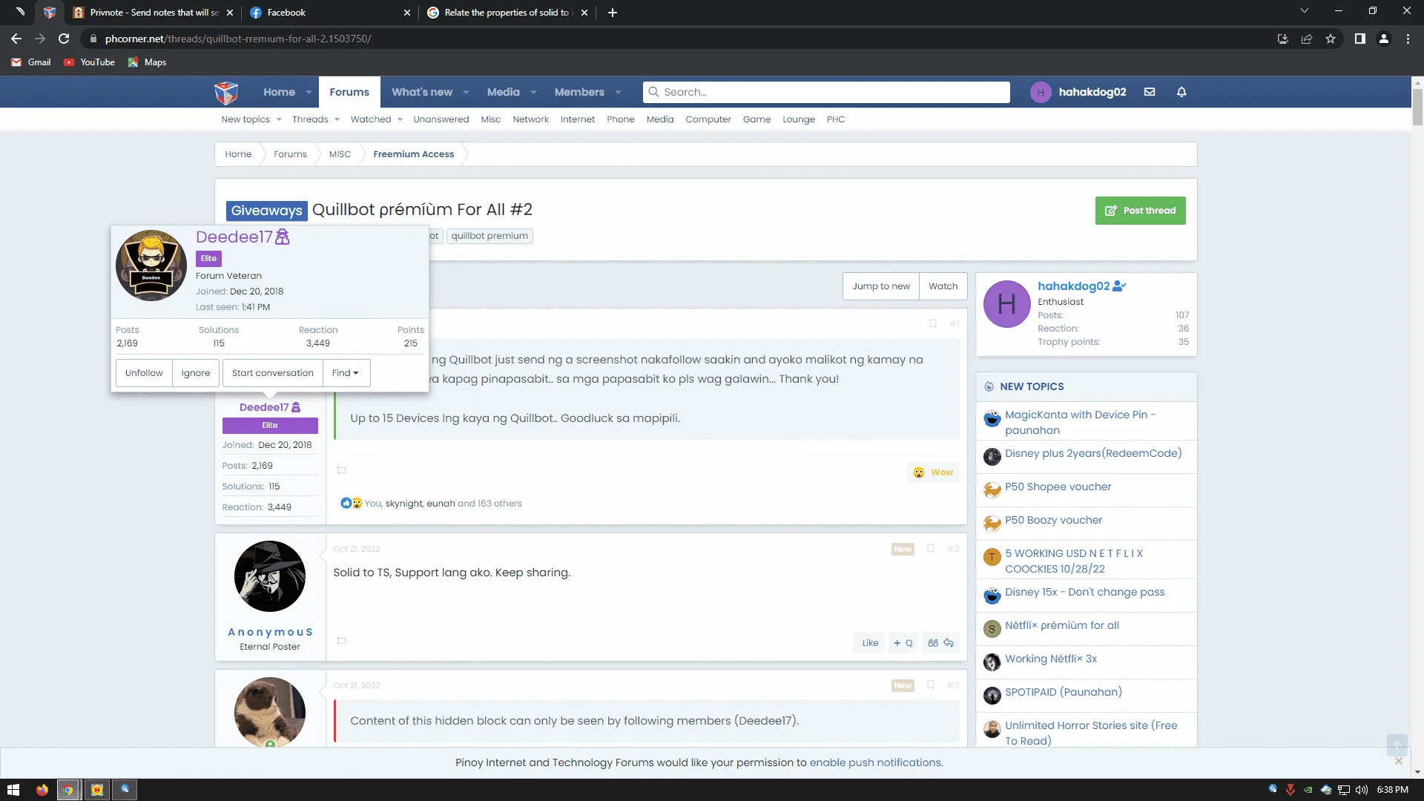The image size is (1424, 801).
Task: Click the Wow reaction on first post
Action: pyautogui.click(x=933, y=472)
